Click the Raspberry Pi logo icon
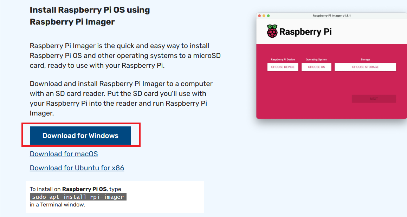Viewport: 407px width, 217px height. 272,31
